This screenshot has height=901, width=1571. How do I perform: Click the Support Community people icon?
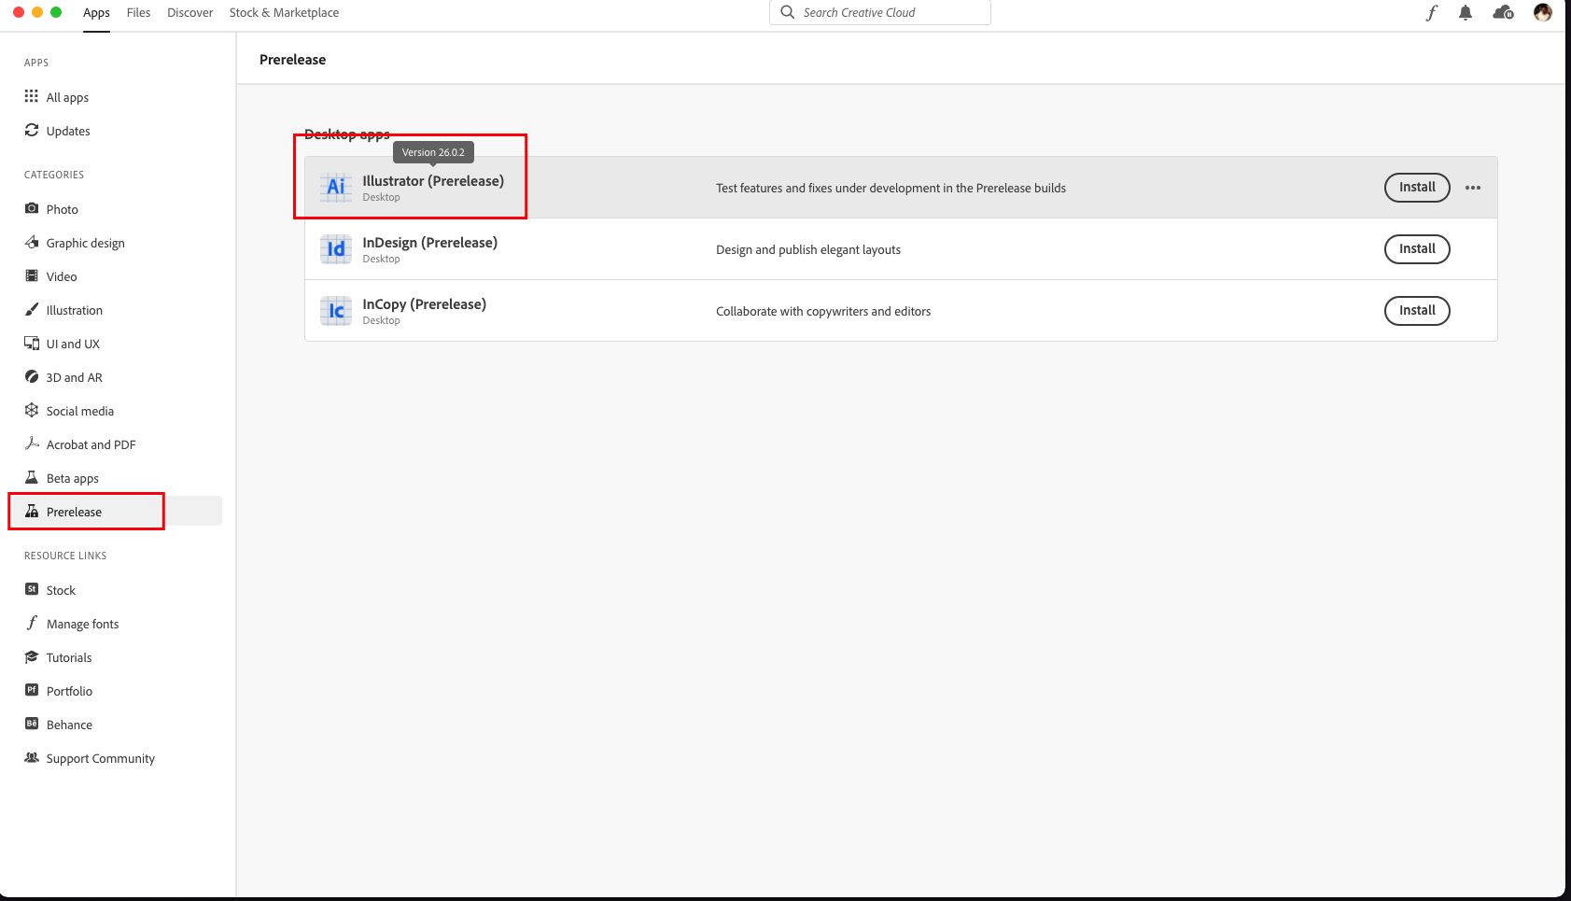32,757
